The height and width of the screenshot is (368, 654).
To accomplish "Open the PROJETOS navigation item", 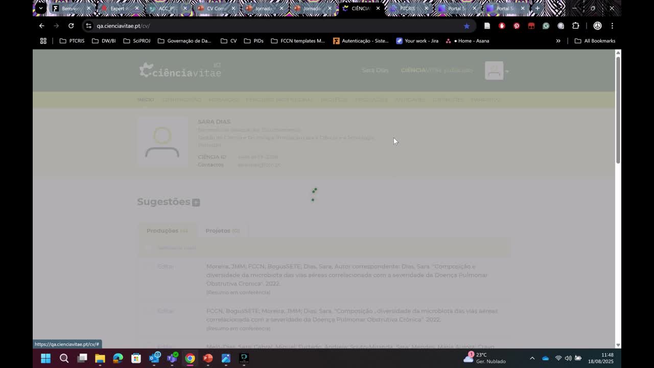I will tap(334, 100).
